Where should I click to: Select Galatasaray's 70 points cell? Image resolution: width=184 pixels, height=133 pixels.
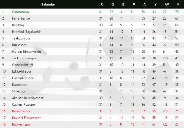(177, 12)
